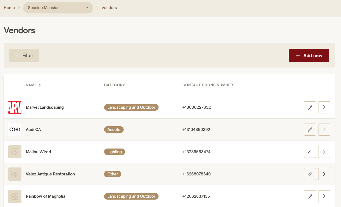
Task: Open the Filter options
Action: 24,55
